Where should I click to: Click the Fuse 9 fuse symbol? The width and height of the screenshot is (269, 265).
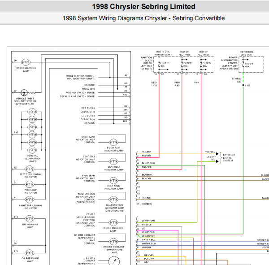243,65
